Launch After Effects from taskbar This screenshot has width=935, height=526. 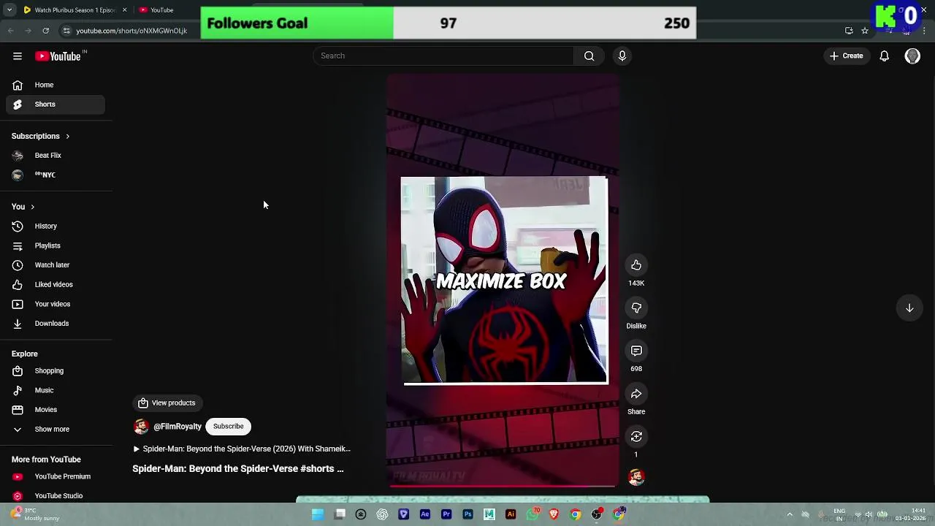(425, 514)
